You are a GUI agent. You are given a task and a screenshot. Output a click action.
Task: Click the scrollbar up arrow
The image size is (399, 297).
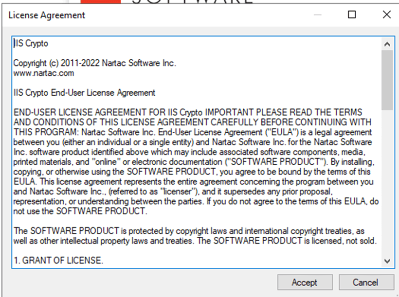[x=387, y=44]
